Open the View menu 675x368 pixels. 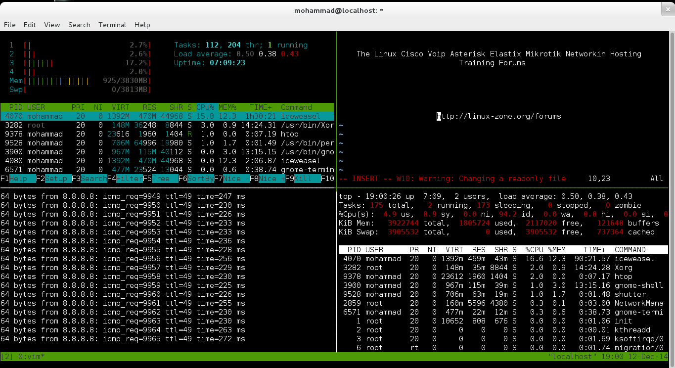click(52, 25)
